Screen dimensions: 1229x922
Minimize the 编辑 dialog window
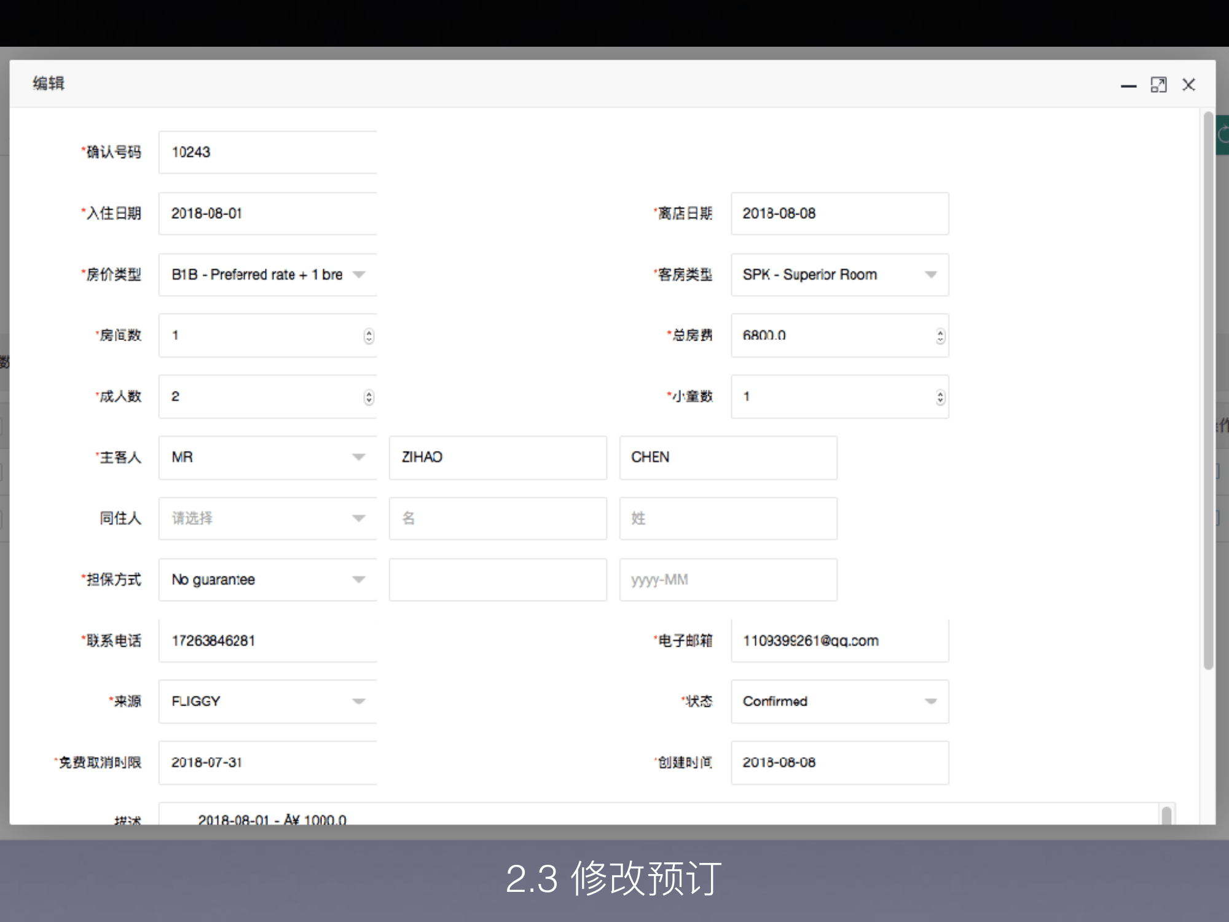[1128, 86]
